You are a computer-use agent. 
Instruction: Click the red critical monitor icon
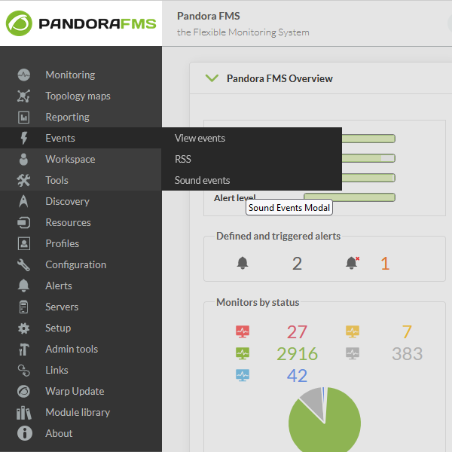[243, 331]
